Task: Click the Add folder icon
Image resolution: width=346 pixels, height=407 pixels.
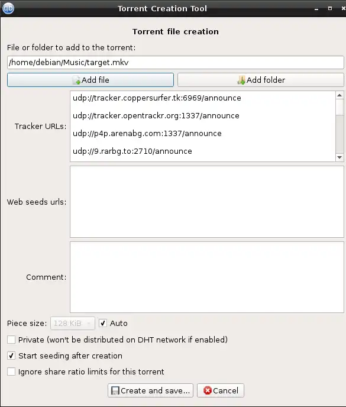Action: click(241, 80)
